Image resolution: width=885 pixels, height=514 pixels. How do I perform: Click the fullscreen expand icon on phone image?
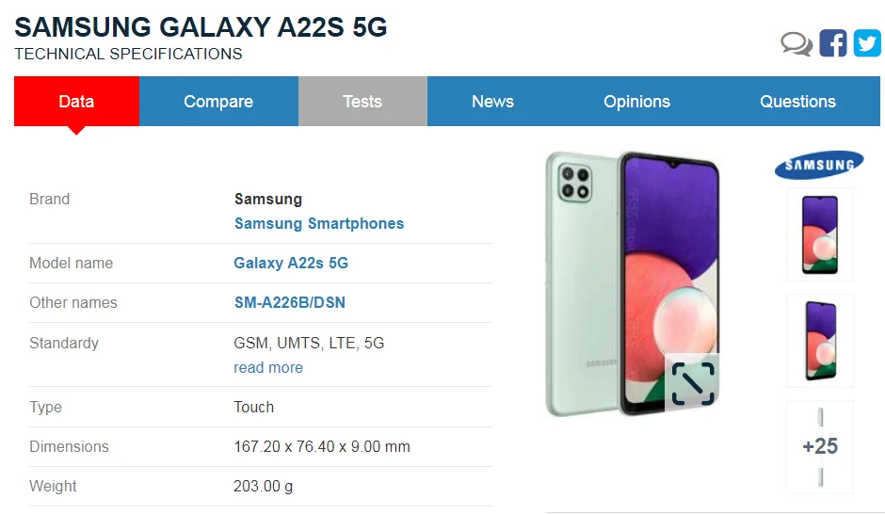[x=693, y=384]
